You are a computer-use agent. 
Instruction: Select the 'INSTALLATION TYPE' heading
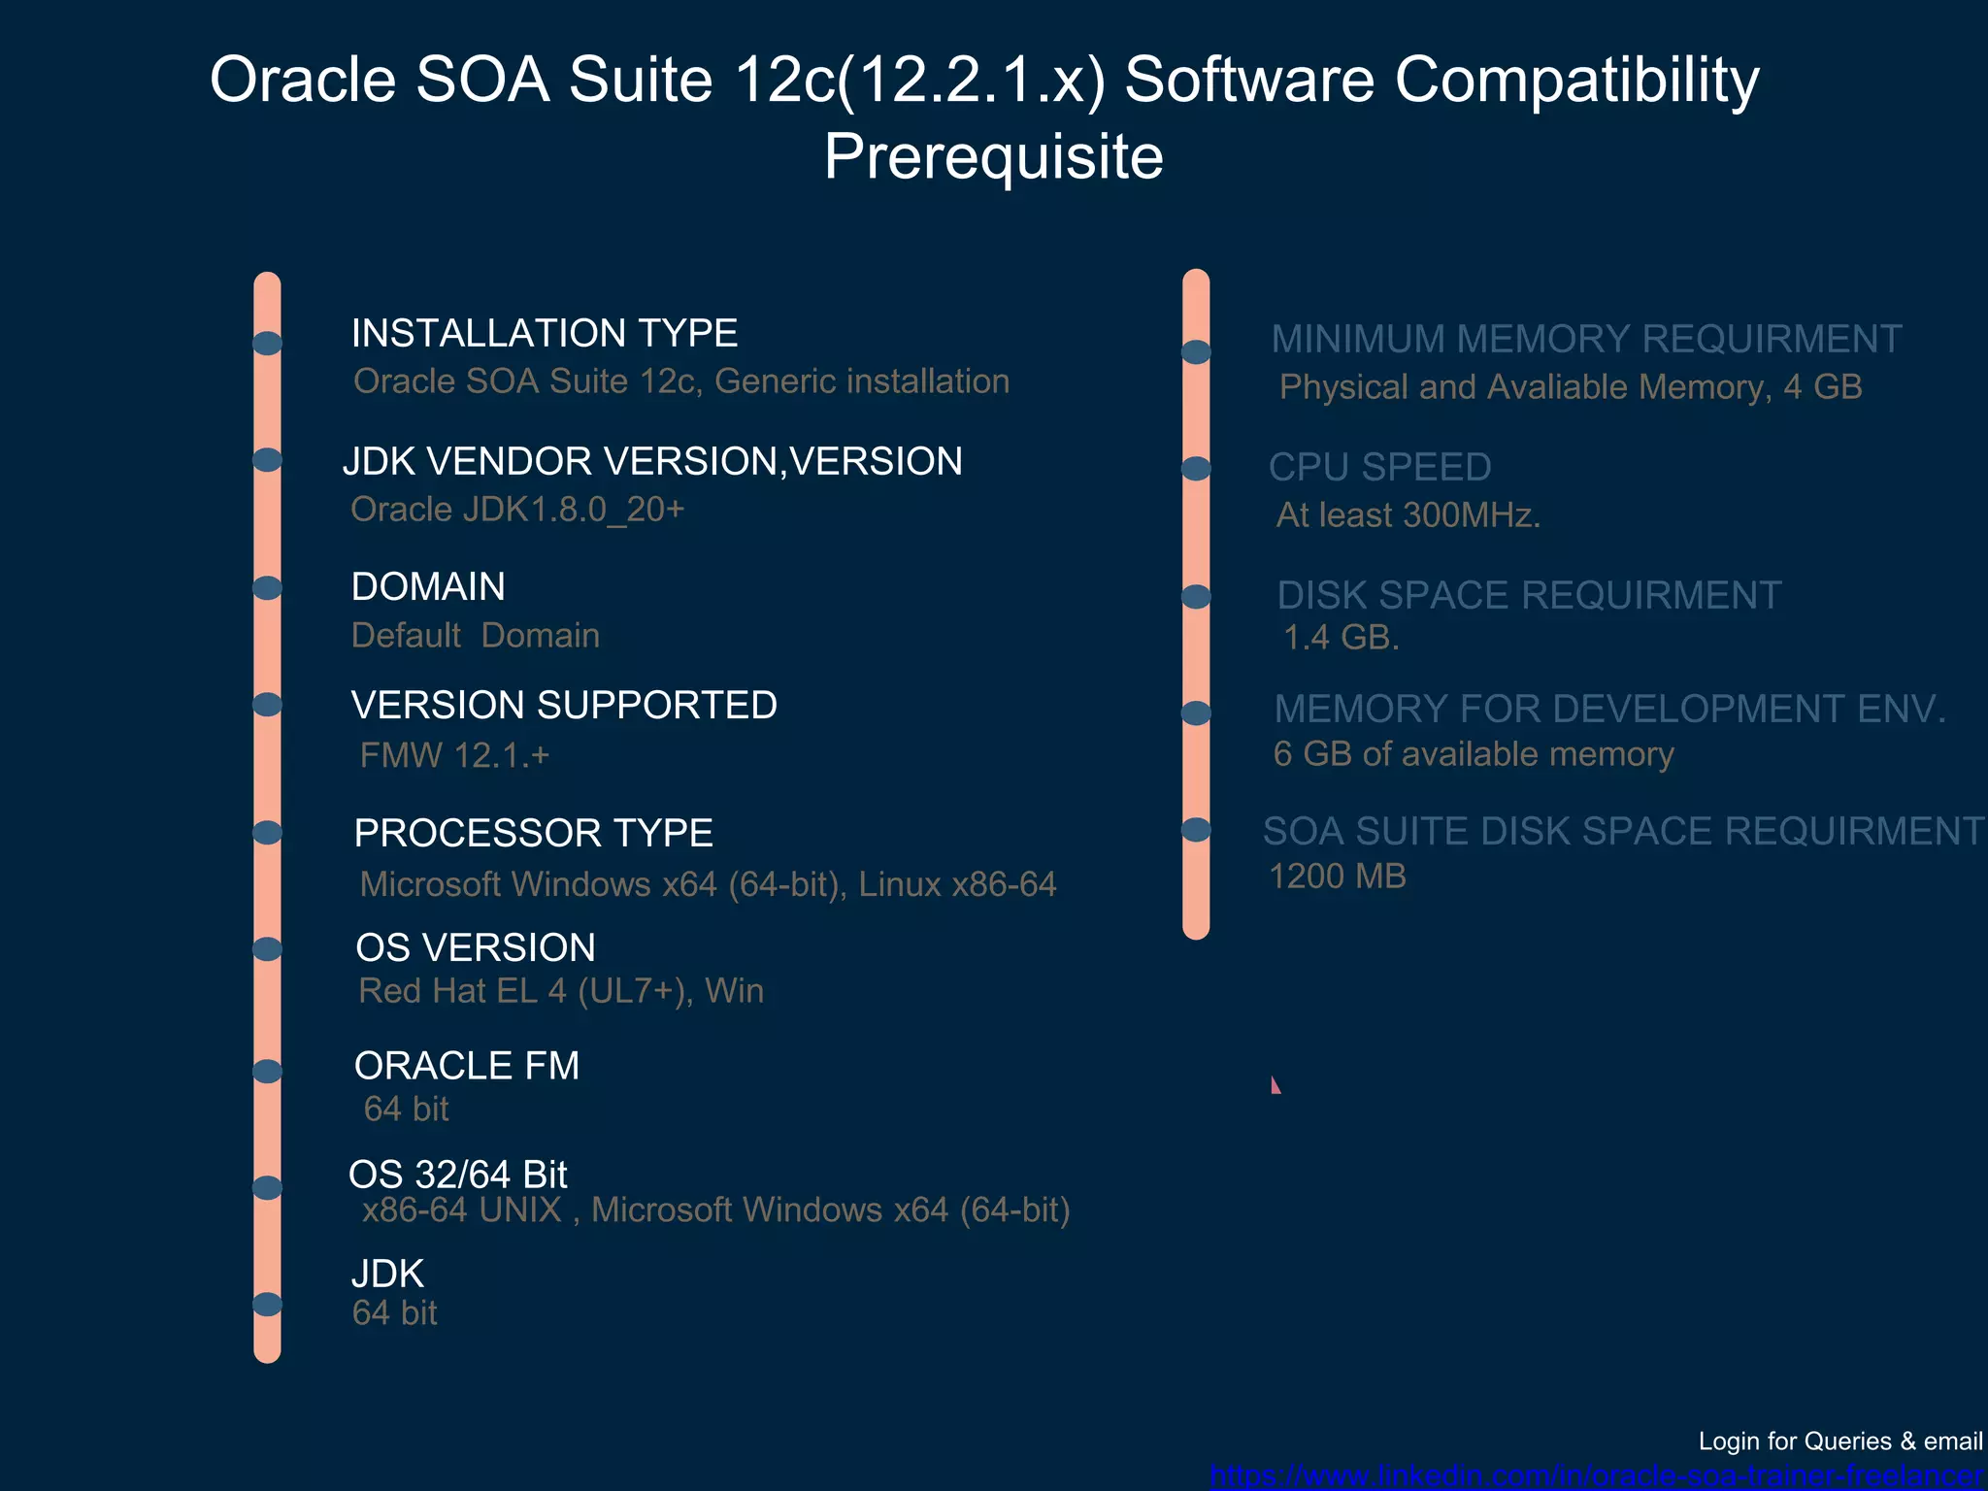click(545, 333)
